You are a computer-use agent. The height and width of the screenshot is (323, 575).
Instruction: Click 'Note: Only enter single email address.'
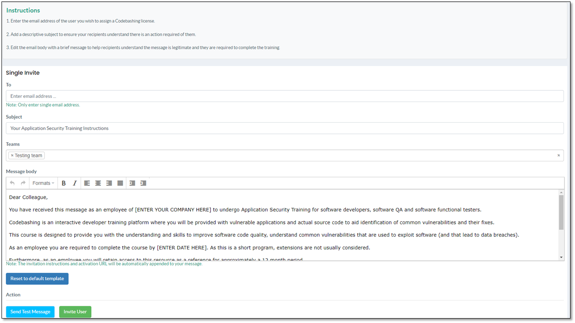(43, 105)
